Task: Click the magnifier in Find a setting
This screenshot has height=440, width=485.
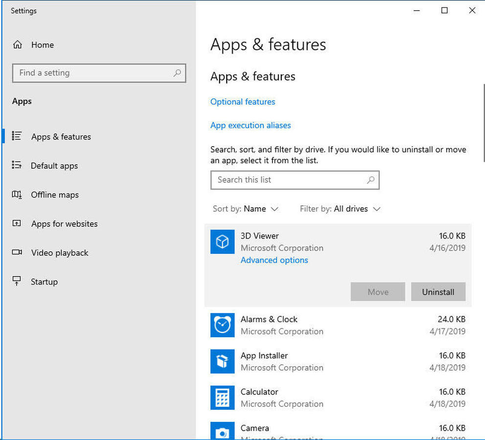Action: point(177,73)
